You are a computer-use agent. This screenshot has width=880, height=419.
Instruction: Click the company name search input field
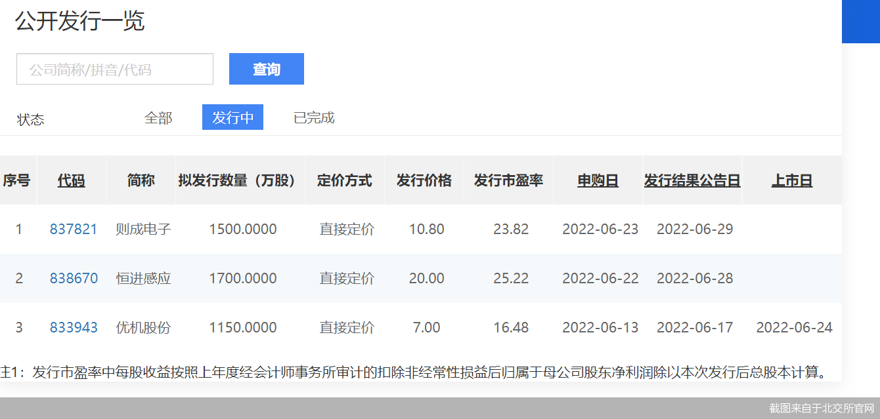[115, 69]
